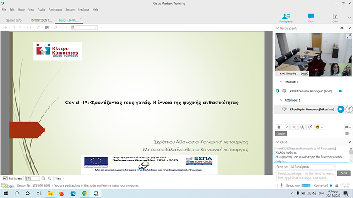353x198 pixels.
Task: Open the Breakout menu
Action: [x=83, y=9]
